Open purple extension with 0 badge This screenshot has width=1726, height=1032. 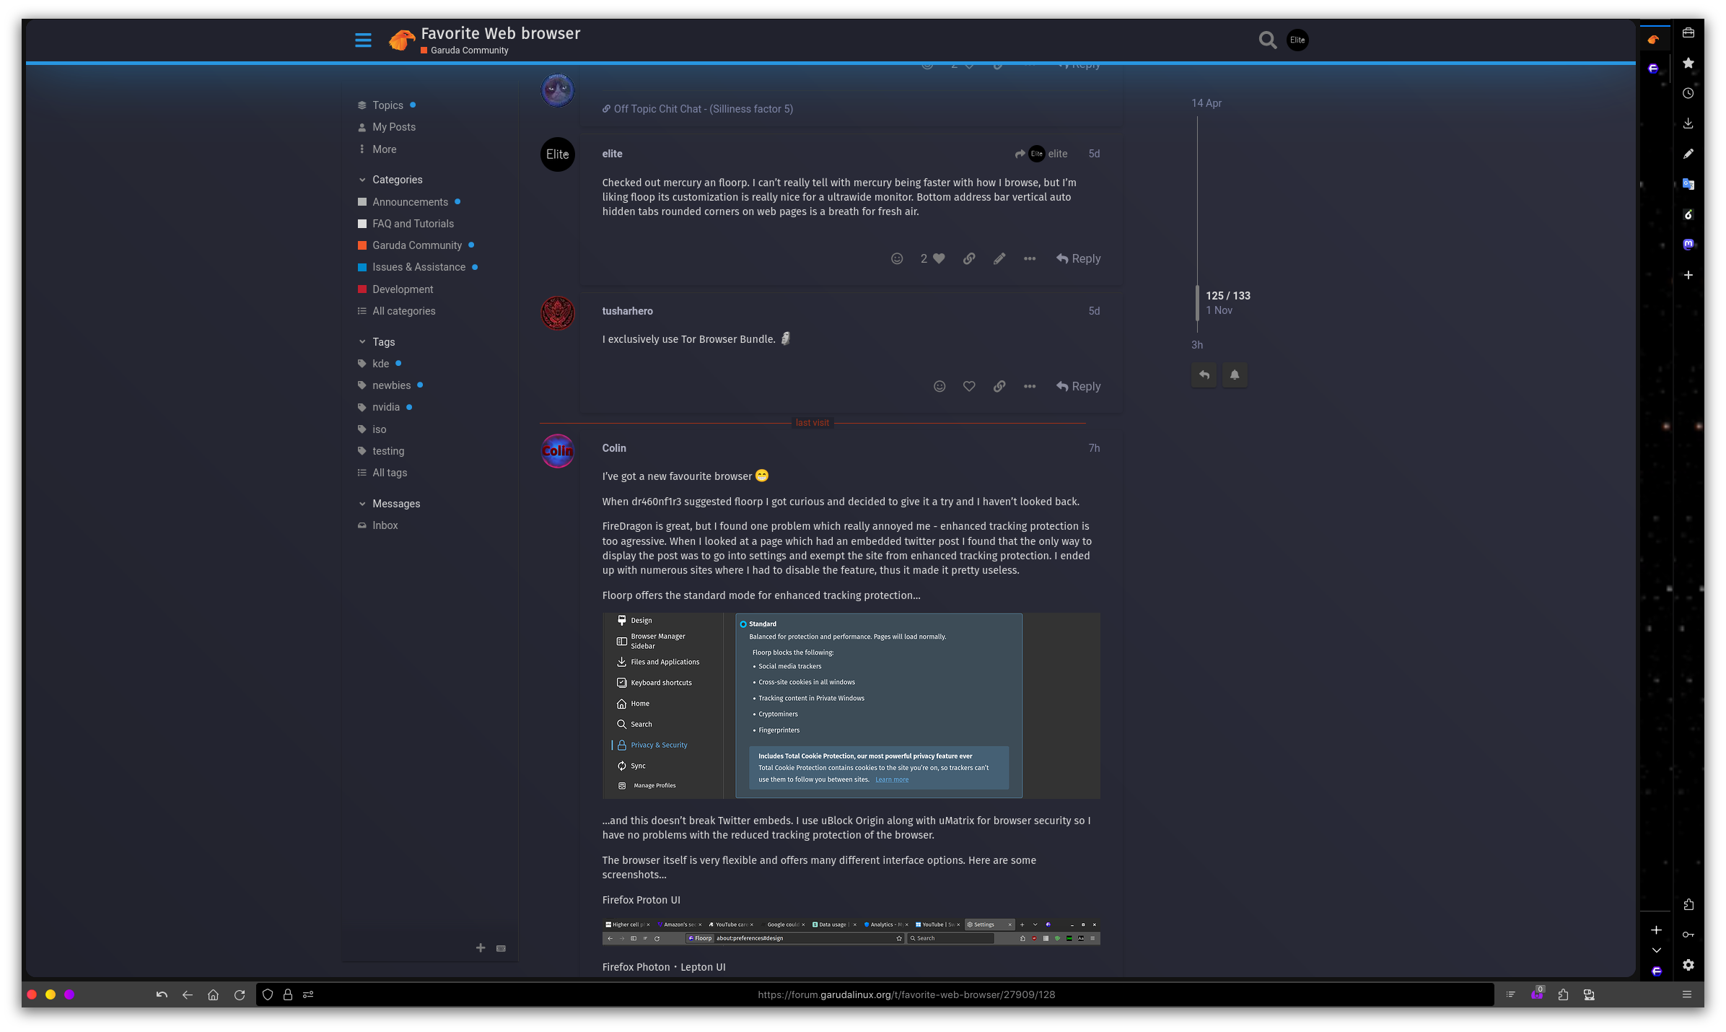(1537, 994)
